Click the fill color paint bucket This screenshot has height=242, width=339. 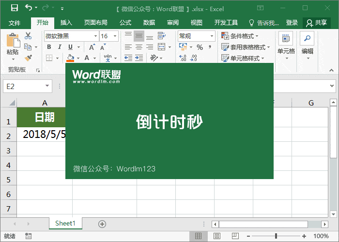(71, 58)
